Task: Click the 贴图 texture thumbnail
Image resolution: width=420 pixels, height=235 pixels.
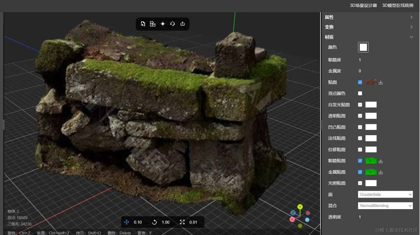Action: (371, 82)
